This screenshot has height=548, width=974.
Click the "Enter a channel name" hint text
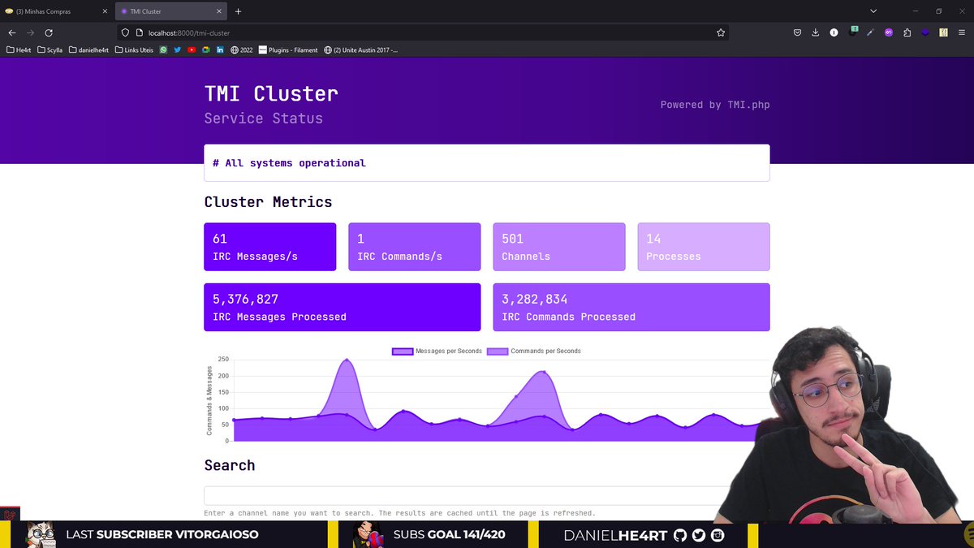399,513
